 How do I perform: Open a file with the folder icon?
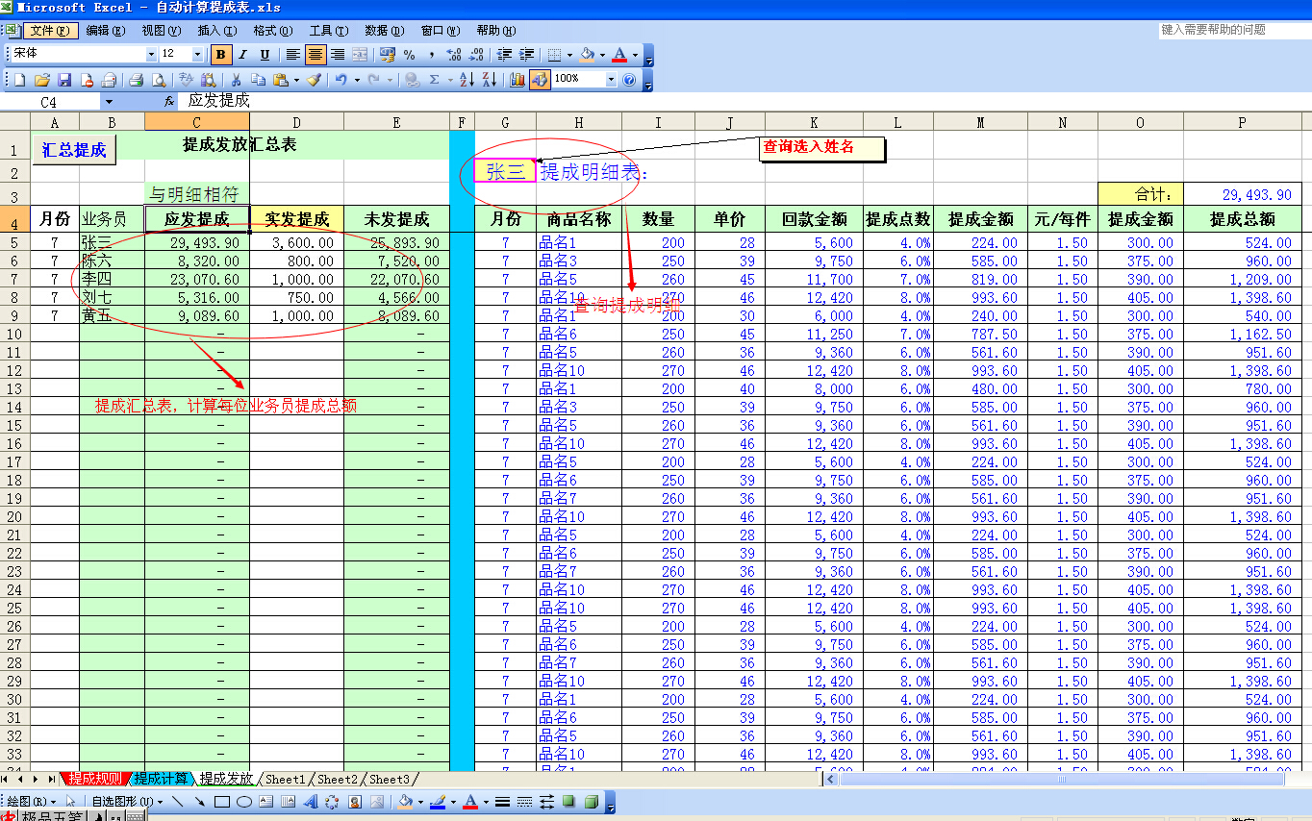click(x=41, y=80)
